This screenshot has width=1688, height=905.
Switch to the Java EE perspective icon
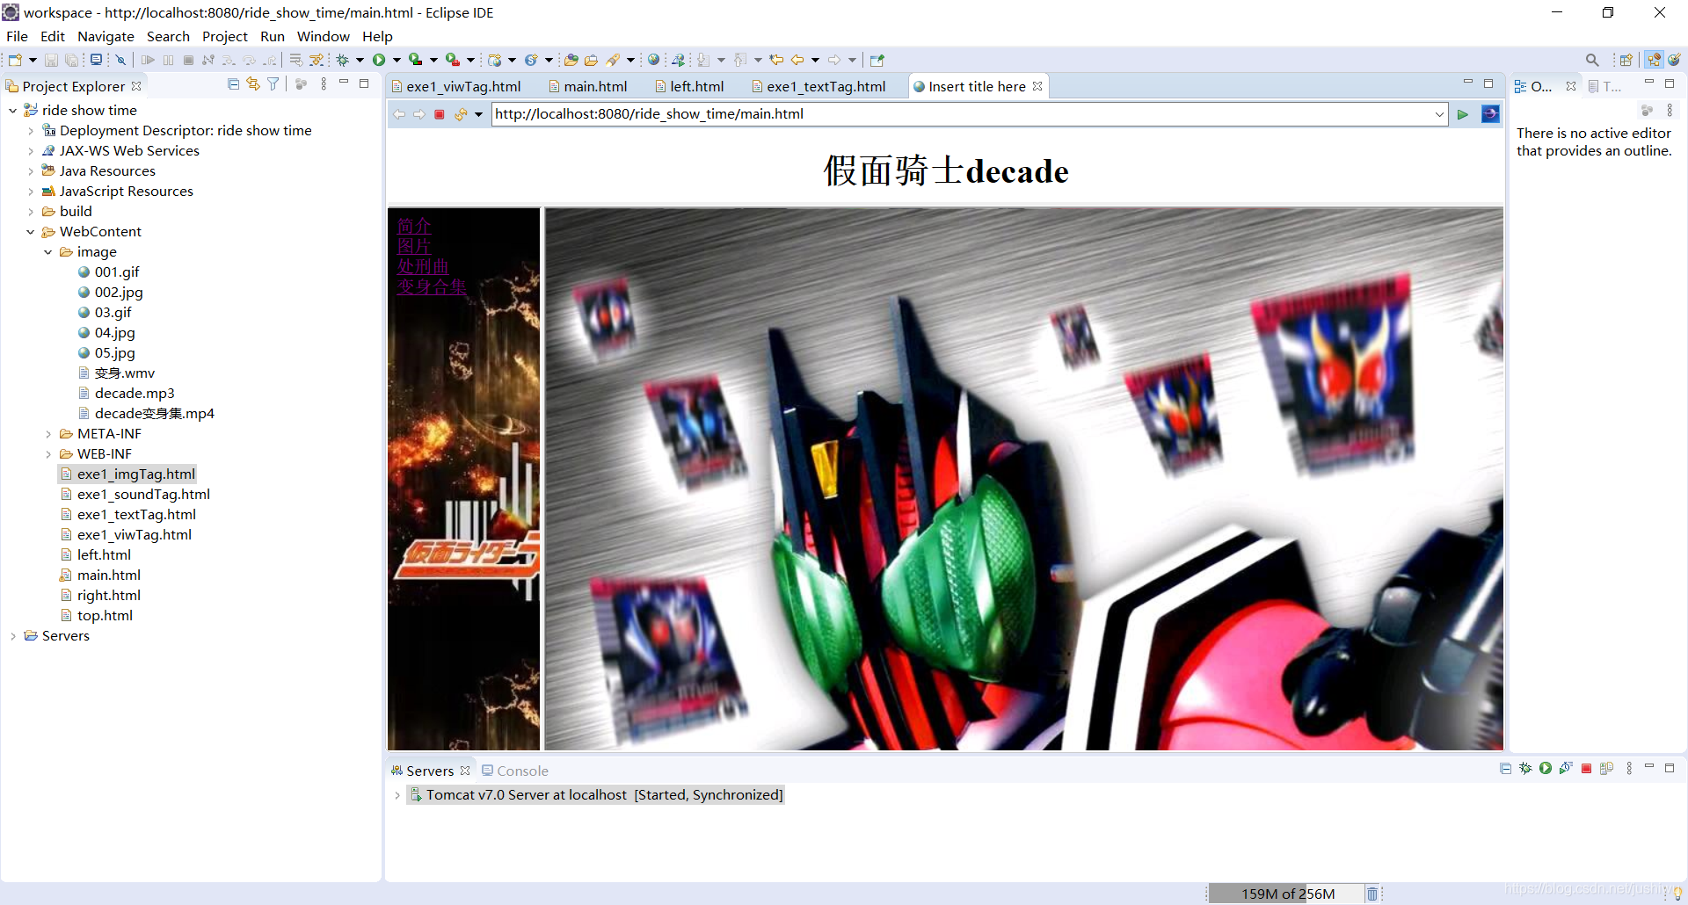tap(1655, 60)
